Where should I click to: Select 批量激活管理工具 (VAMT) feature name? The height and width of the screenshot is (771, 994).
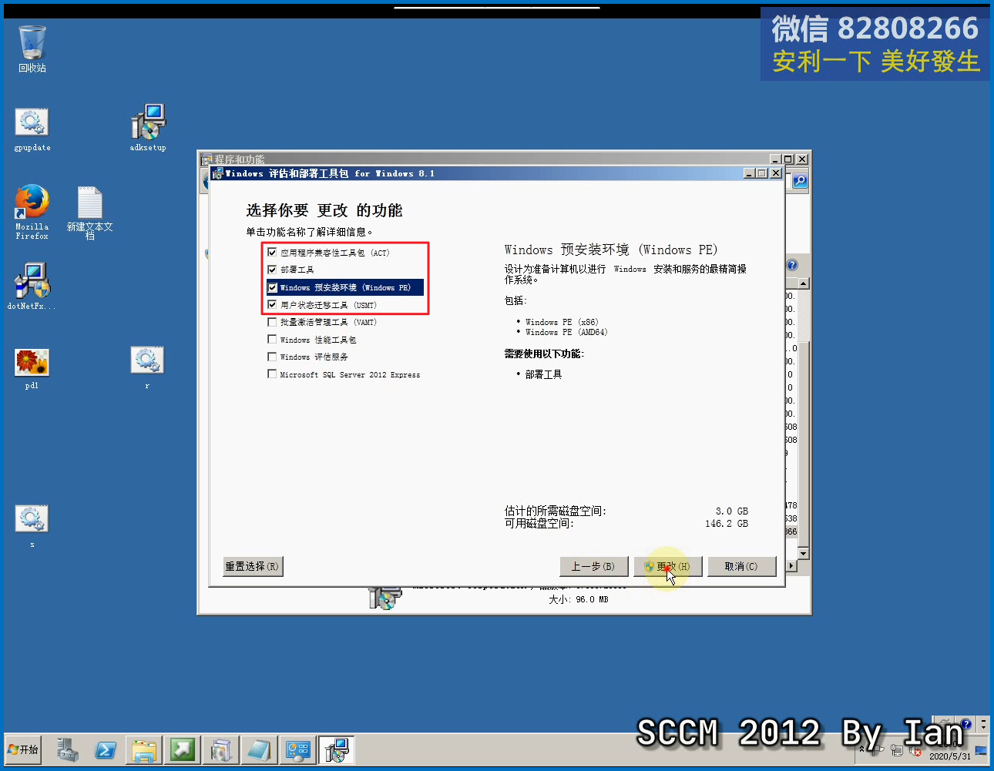coord(328,323)
